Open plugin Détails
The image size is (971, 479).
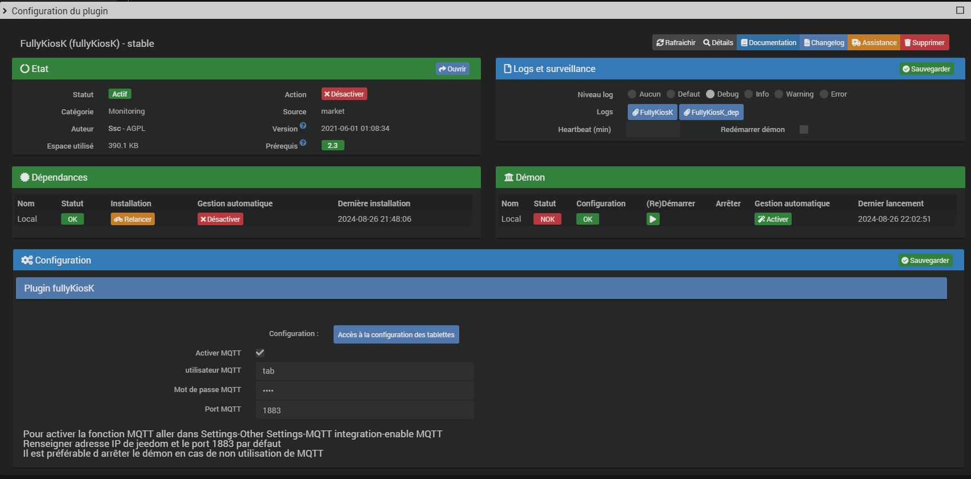[x=718, y=43]
